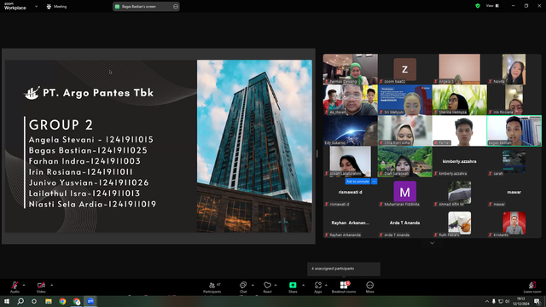Click the Ruth Patiaru name label
The image size is (546, 307).
pos(449,235)
